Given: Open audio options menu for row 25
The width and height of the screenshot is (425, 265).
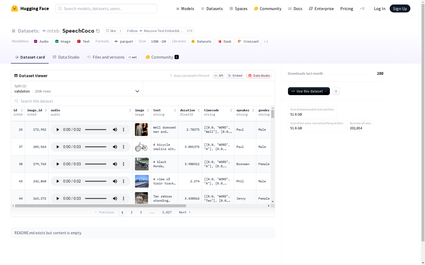Looking at the screenshot, I should tap(124, 130).
